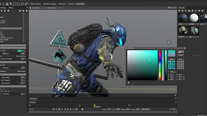Select the circle selection tool

click(x=18, y=4)
